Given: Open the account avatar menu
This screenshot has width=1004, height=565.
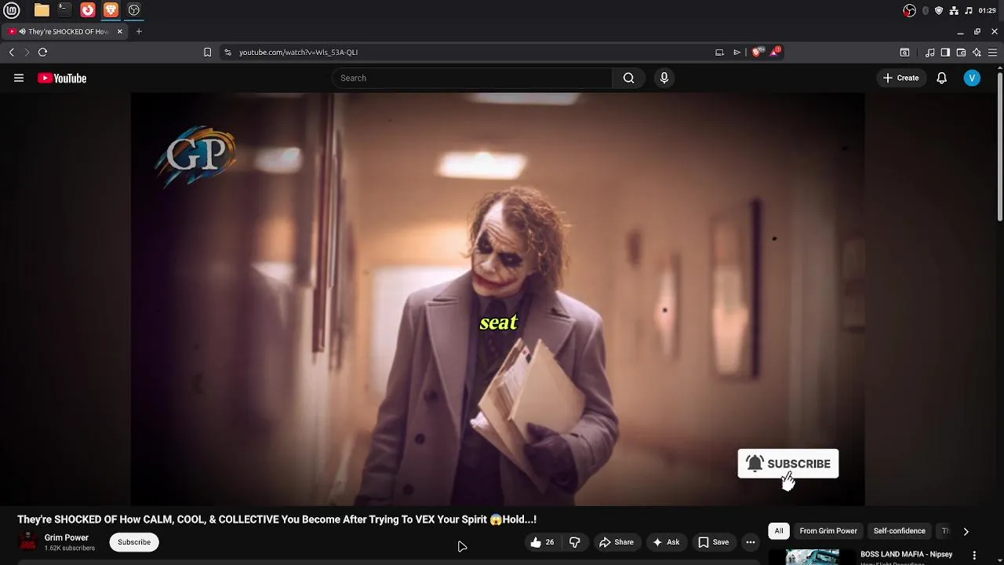Looking at the screenshot, I should (972, 78).
